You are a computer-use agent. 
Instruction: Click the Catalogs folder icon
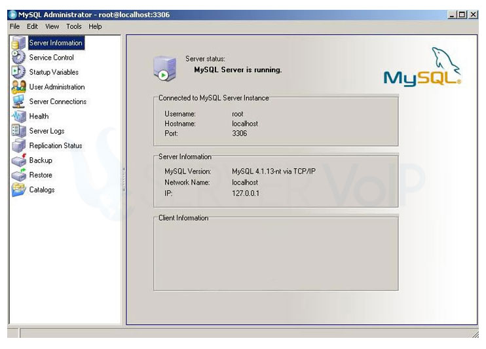tap(18, 190)
